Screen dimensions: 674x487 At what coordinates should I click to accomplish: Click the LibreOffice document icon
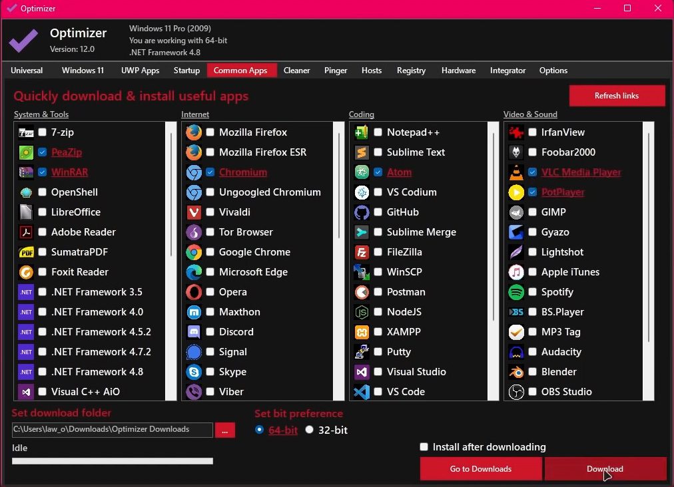pos(26,212)
